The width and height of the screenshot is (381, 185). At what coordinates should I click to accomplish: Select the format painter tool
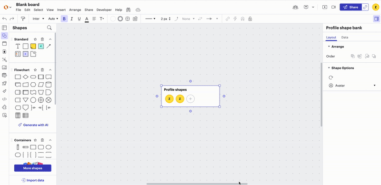[x=23, y=19]
